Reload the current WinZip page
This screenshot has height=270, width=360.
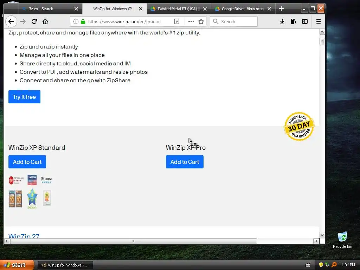tap(34, 21)
